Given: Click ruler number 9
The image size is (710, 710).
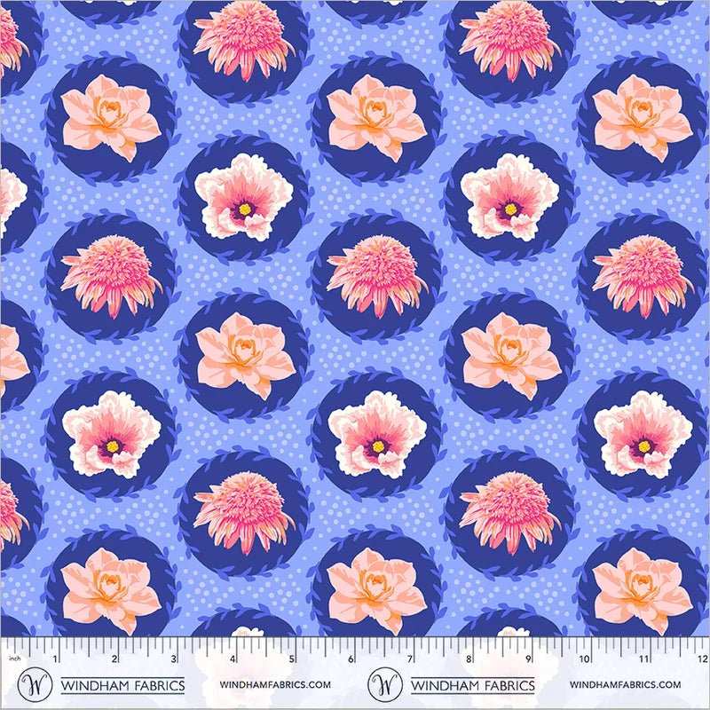Looking at the screenshot, I should 528,659.
